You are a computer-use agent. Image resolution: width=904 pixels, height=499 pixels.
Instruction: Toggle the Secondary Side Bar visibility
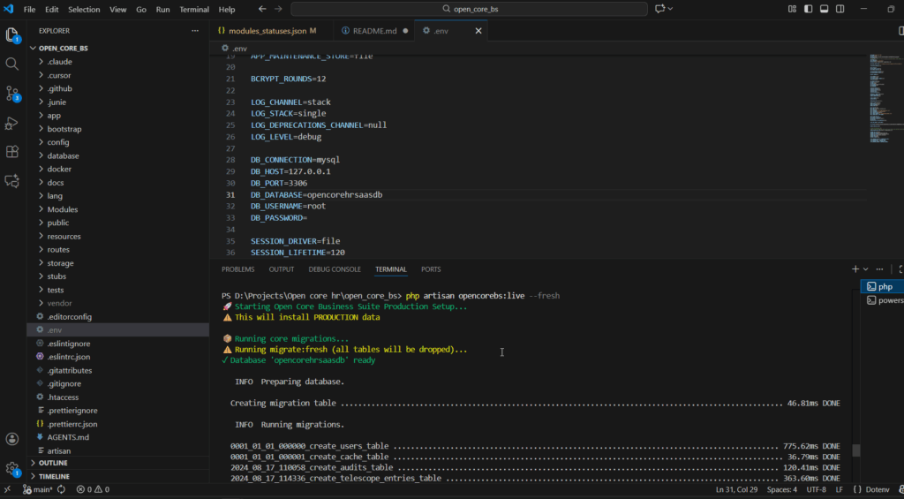tap(840, 9)
